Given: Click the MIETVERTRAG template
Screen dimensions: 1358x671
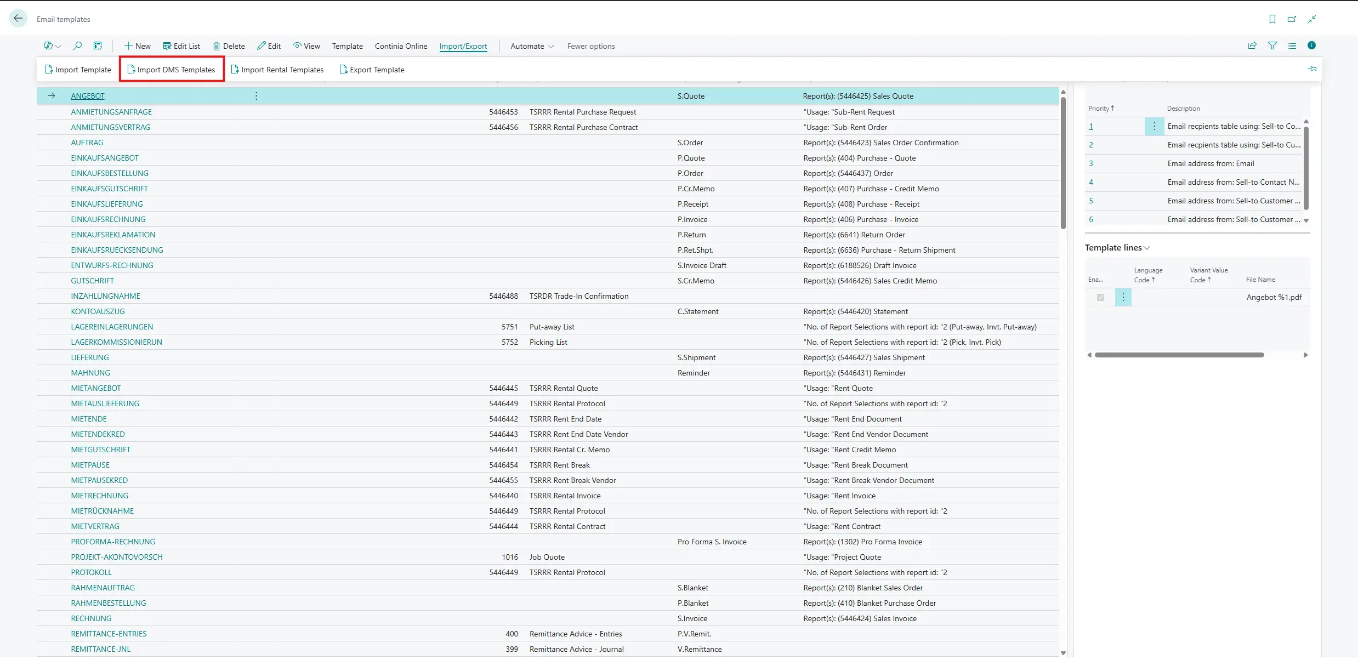Looking at the screenshot, I should (95, 526).
